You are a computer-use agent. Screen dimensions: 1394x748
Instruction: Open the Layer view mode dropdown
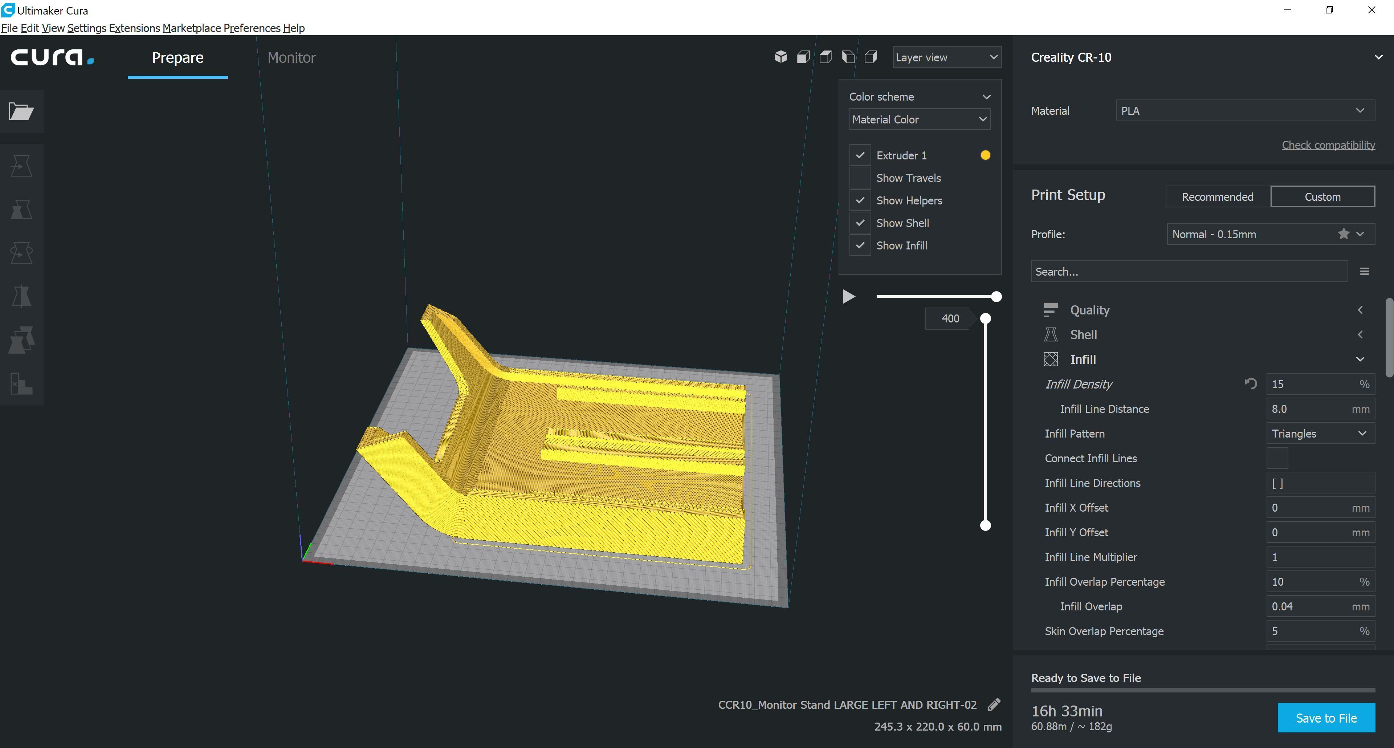946,57
